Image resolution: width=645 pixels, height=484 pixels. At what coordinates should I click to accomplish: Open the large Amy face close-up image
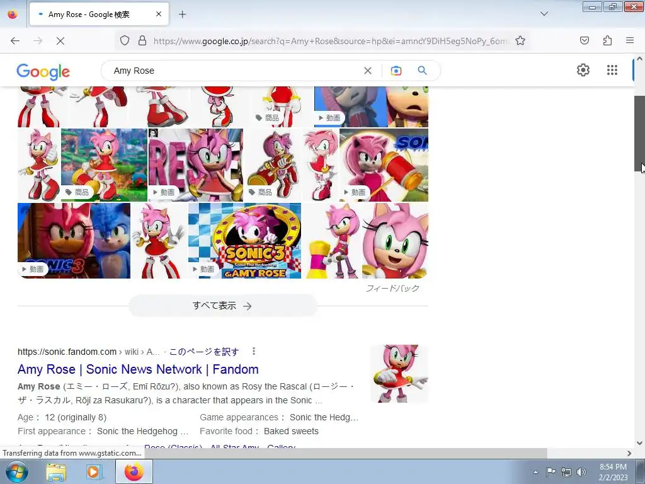click(x=396, y=241)
